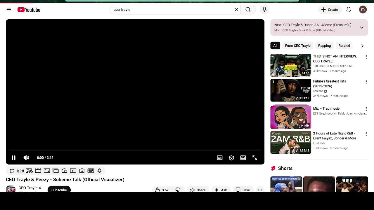
Task: Click the resize player extension icon
Action: [x=47, y=171]
